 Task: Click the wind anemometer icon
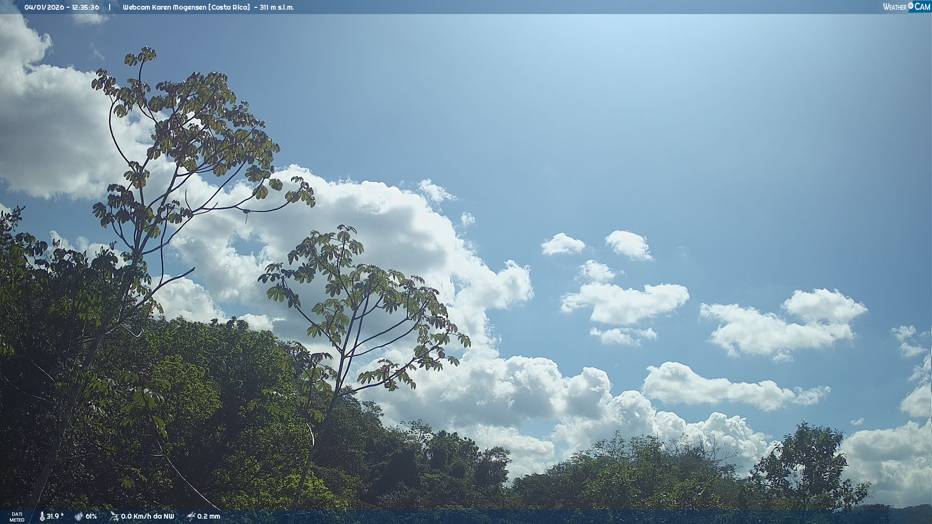[x=114, y=516]
